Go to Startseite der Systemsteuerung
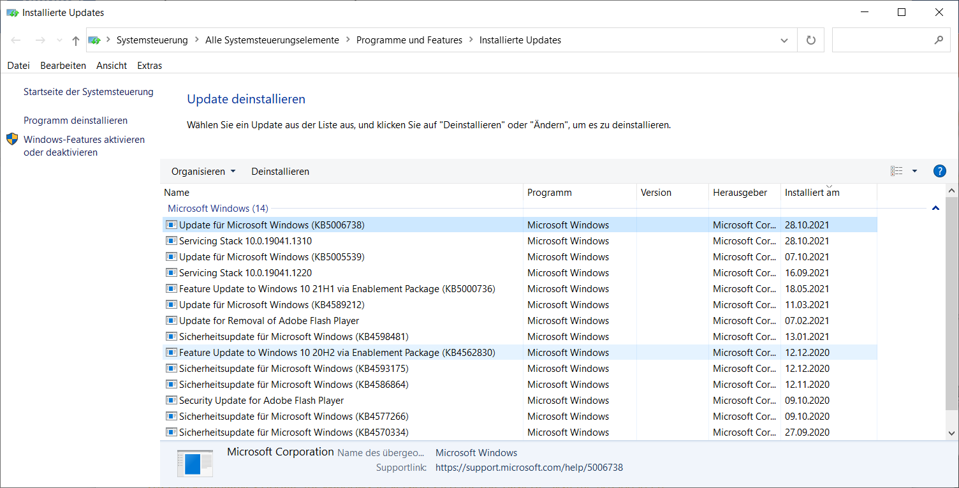Viewport: 959px width, 488px height. tap(88, 92)
